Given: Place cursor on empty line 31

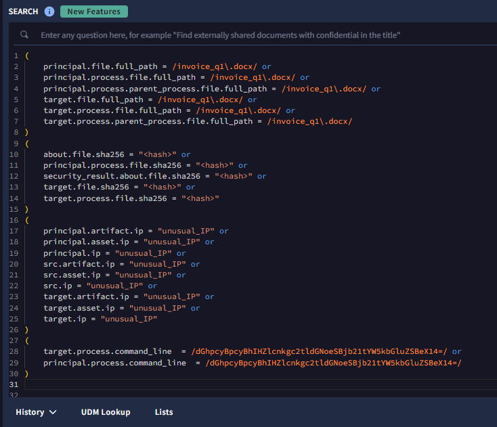Looking at the screenshot, I should [x=203, y=384].
